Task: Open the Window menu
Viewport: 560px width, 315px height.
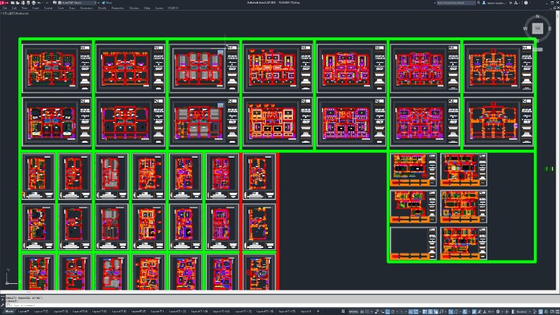Action: [134, 8]
